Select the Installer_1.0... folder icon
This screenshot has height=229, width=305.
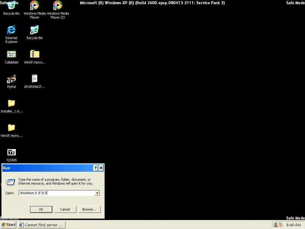(11, 103)
